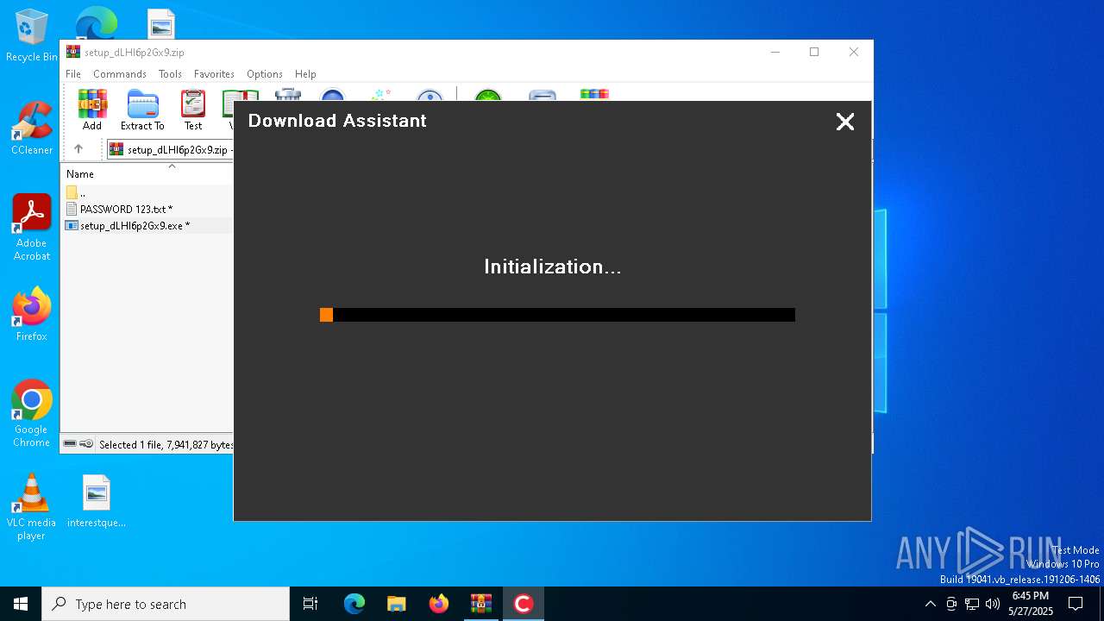1104x621 pixels.
Task: Click 'Selected 1 file' status bar text
Action: coord(166,445)
